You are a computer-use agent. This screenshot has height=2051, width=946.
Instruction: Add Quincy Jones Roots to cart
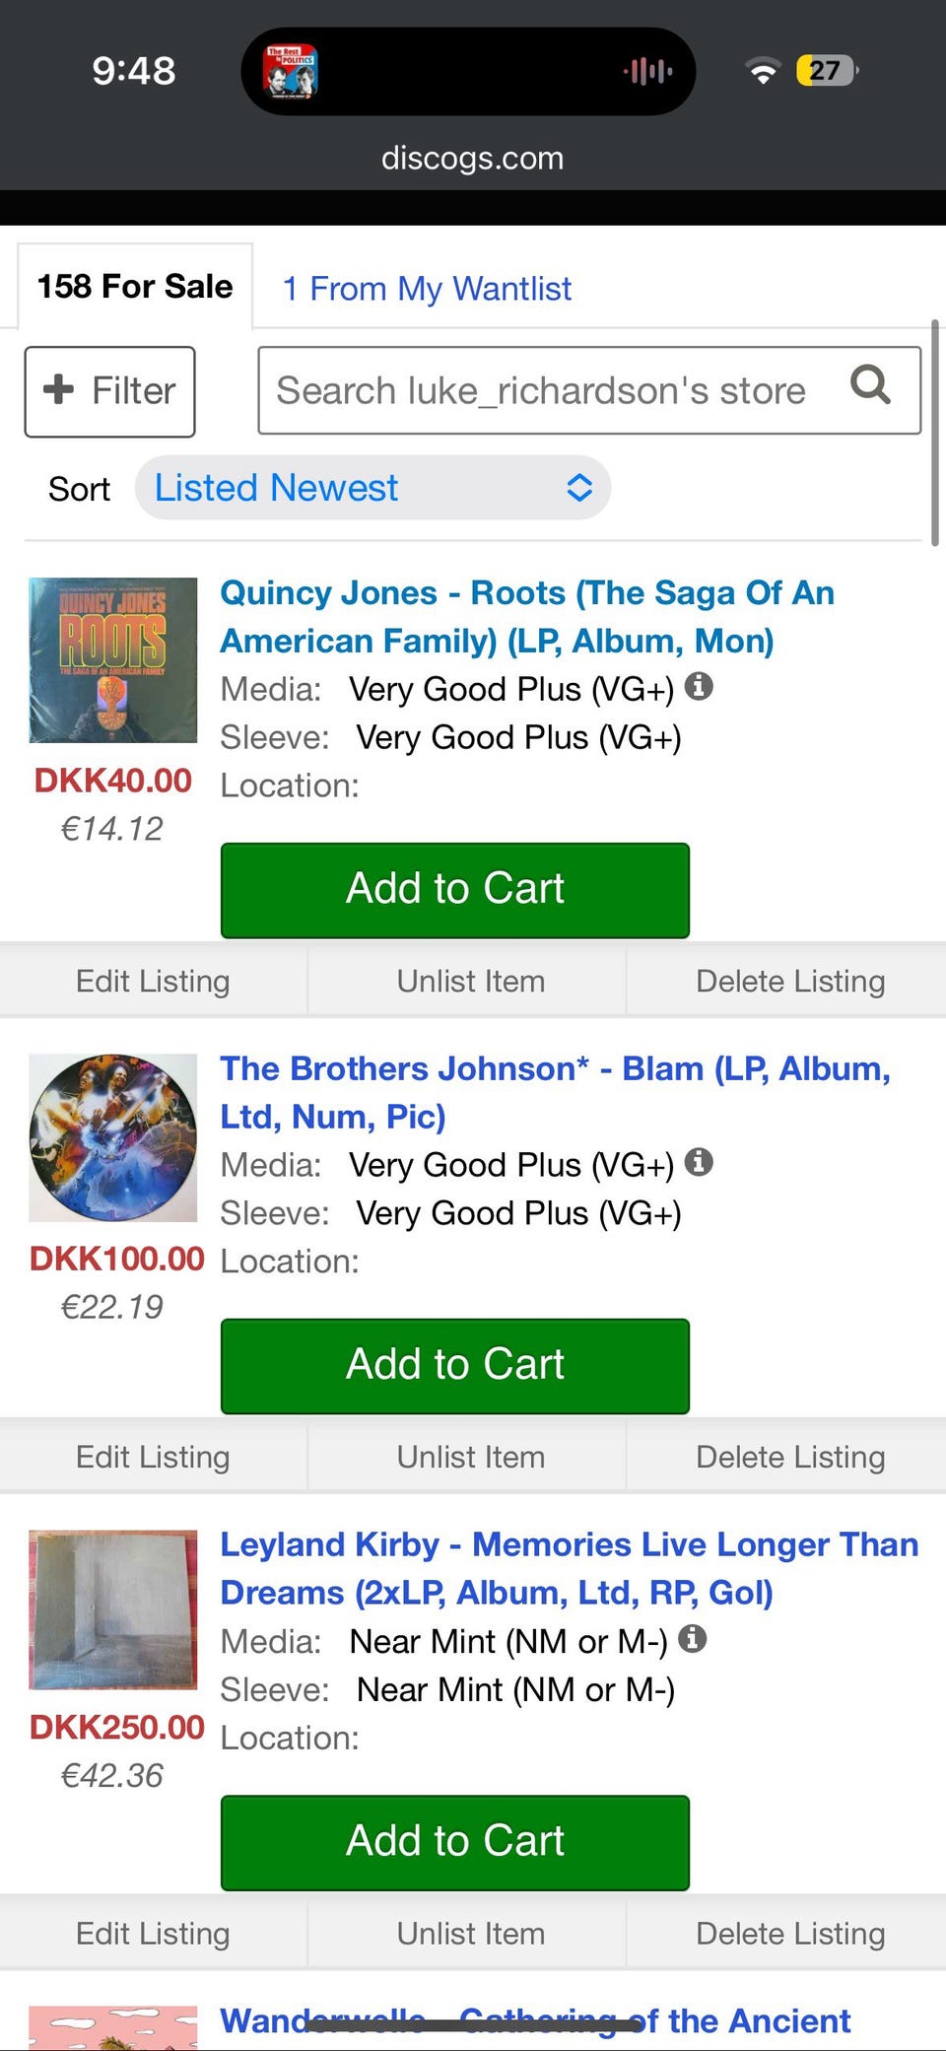click(x=454, y=889)
